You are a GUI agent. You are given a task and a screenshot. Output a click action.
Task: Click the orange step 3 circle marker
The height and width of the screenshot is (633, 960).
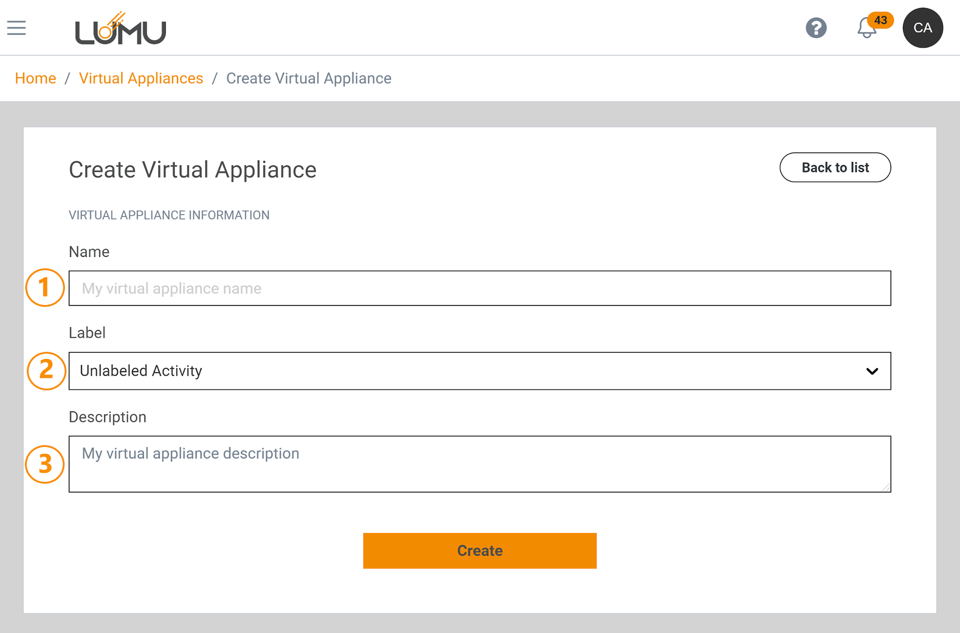(x=45, y=464)
